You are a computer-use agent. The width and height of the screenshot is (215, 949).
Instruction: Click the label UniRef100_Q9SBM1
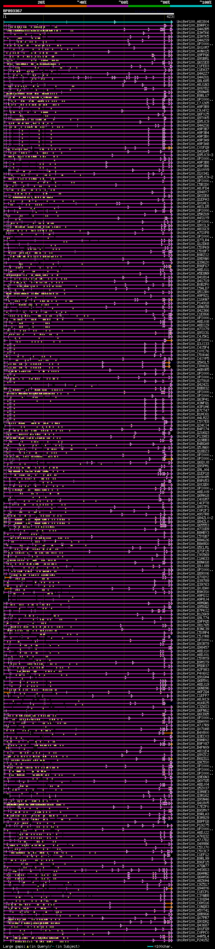coord(192,59)
